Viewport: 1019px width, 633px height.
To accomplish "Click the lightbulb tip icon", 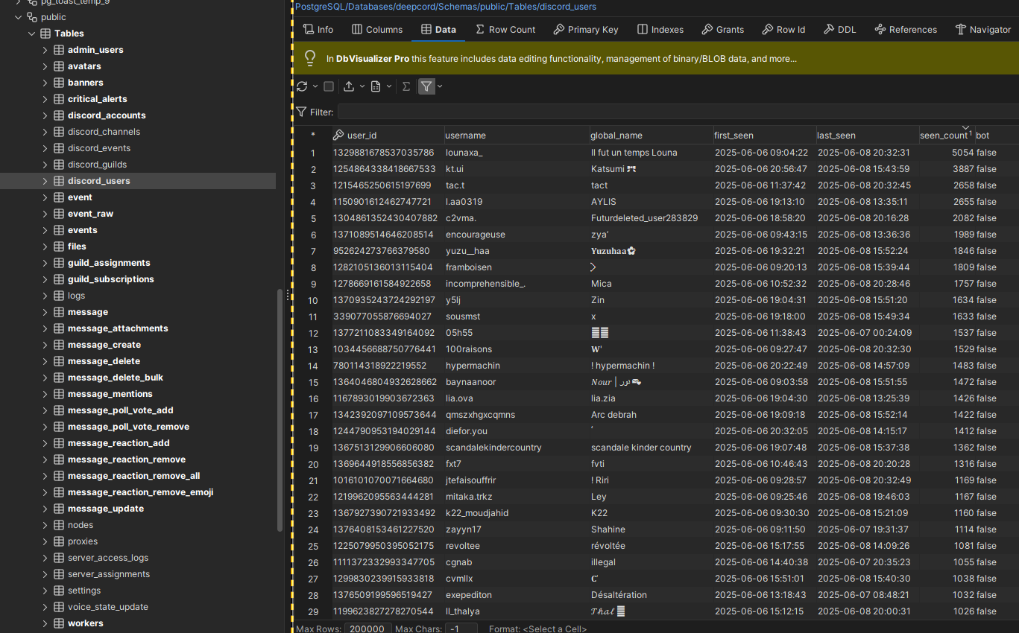I will [310, 58].
